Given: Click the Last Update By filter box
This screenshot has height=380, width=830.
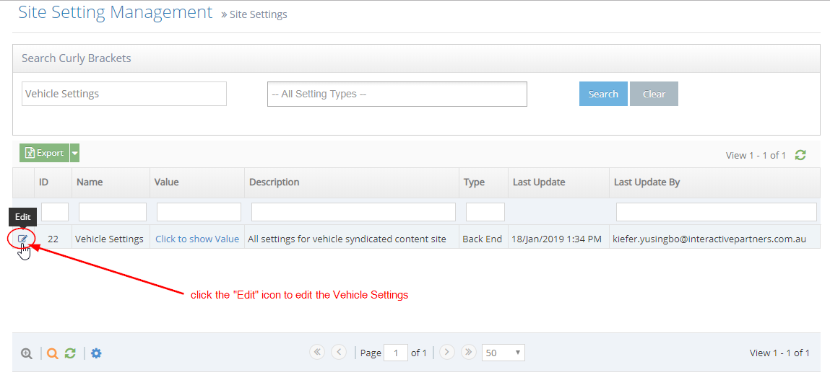Looking at the screenshot, I should pyautogui.click(x=716, y=212).
